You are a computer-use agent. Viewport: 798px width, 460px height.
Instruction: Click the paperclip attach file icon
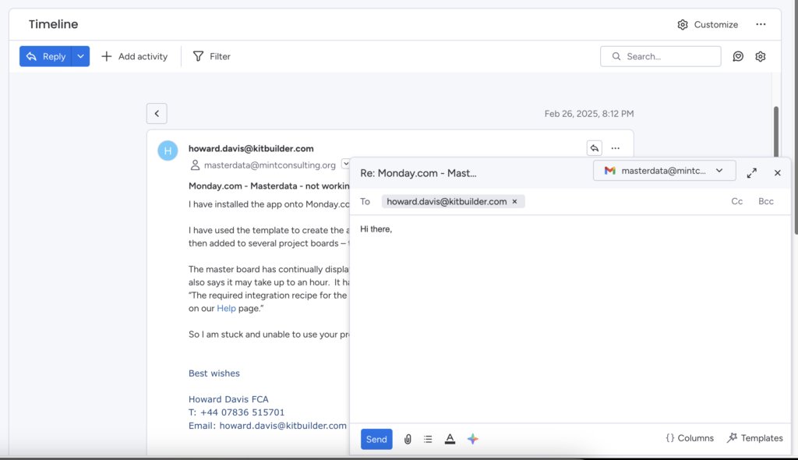pyautogui.click(x=408, y=439)
